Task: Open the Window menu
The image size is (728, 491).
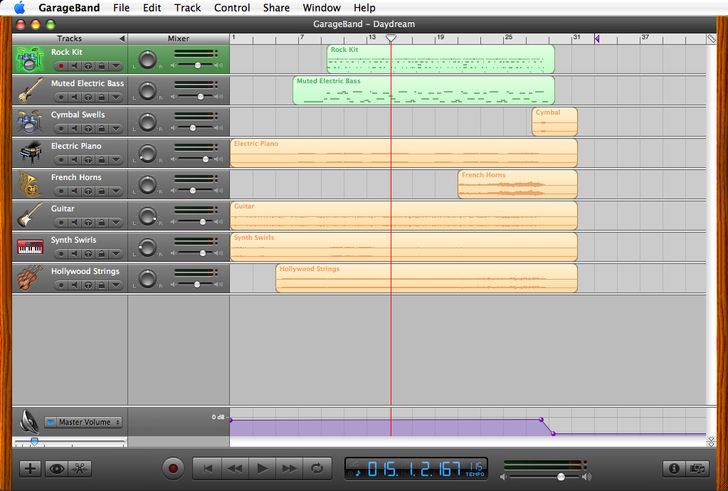Action: pos(322,8)
